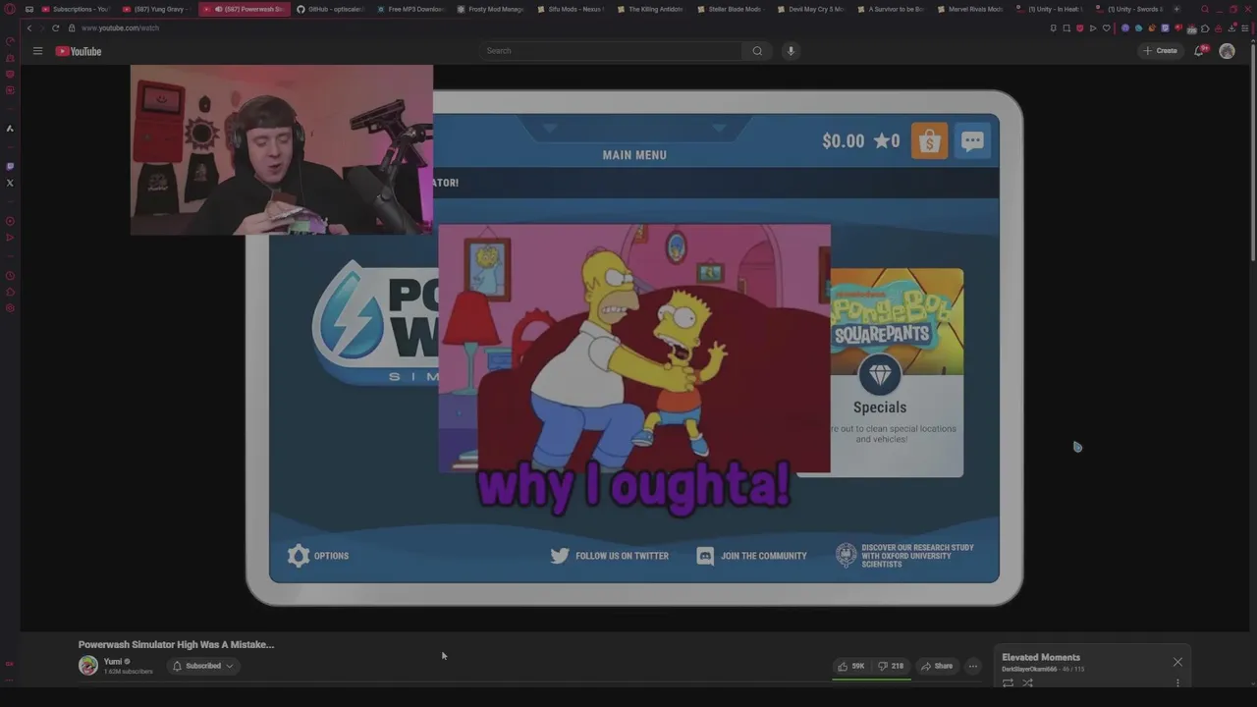Open Yumi channel name link

pos(113,662)
